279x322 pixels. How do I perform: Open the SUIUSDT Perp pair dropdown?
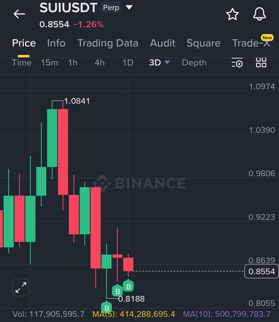[x=129, y=8]
